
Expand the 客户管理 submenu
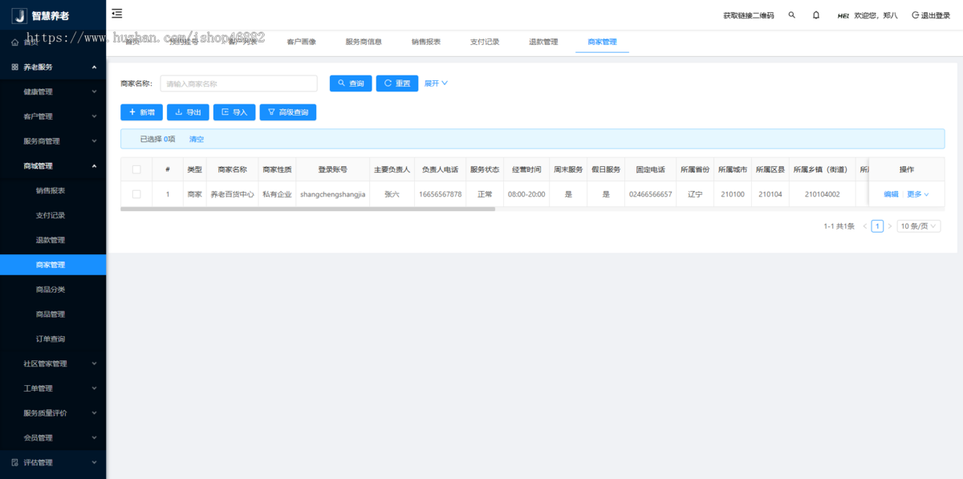tap(53, 116)
